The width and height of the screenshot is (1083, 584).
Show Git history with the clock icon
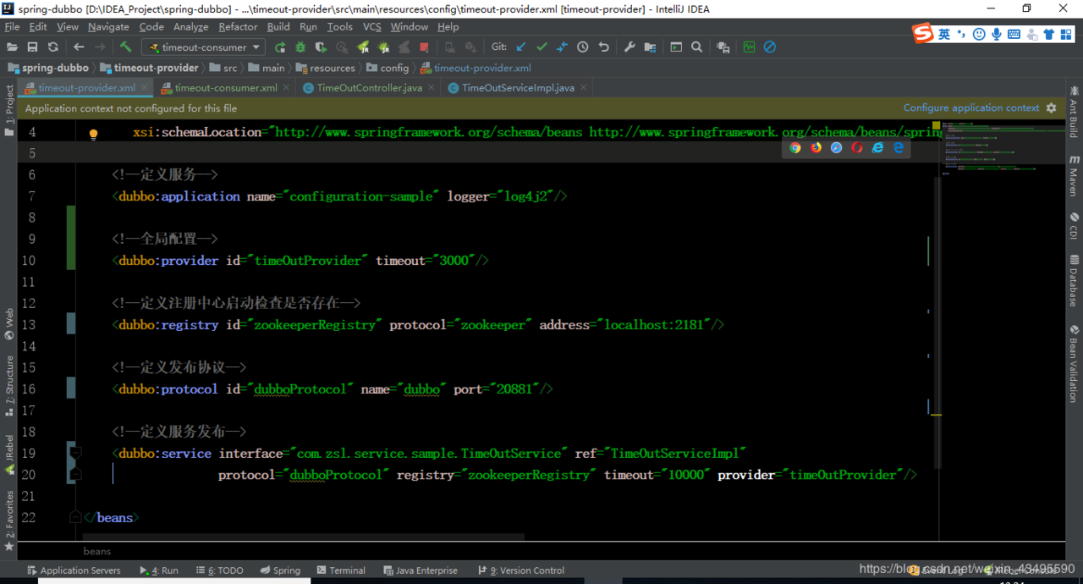583,47
